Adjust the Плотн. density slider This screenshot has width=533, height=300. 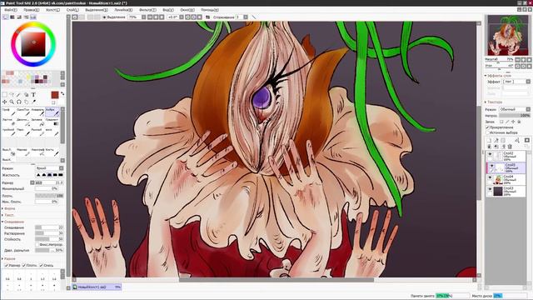(x=49, y=196)
